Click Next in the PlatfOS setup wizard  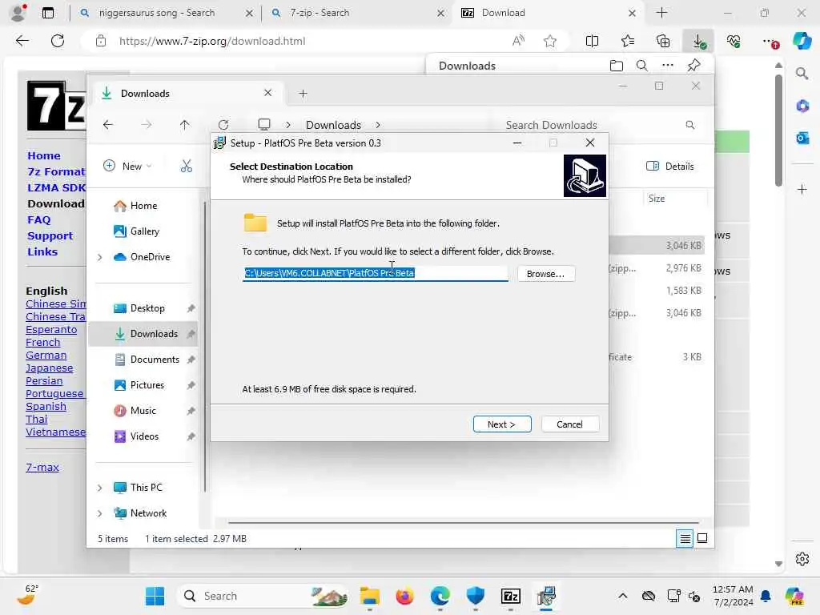[501, 424]
